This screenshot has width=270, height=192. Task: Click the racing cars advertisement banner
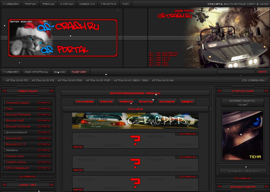point(135,121)
